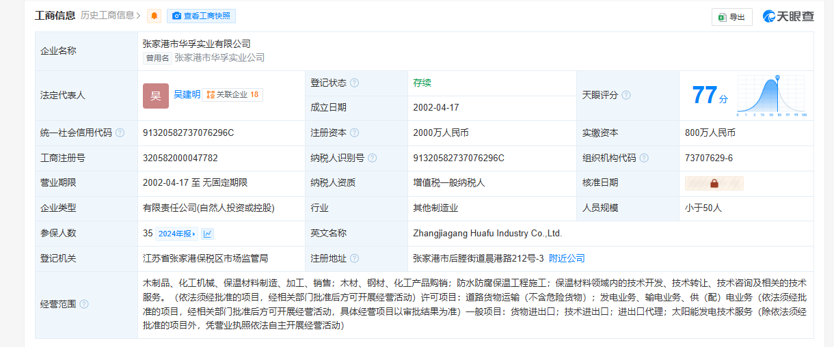Viewport: 834px width, 347px height.
Task: Click help icon beside 经营范围
Action: [x=84, y=304]
